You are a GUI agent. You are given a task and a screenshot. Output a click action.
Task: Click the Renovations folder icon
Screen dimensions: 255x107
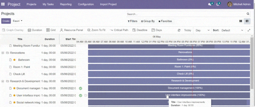[x=7, y=53]
